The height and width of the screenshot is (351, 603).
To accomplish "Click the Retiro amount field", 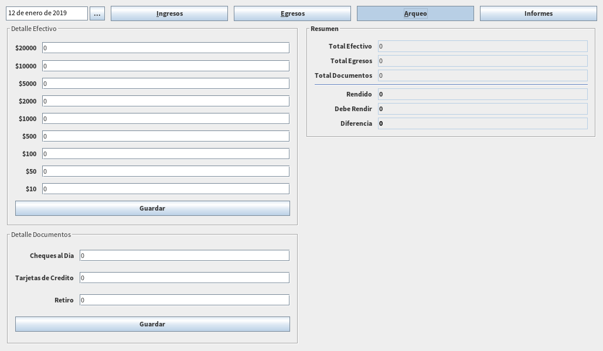I will click(x=184, y=300).
